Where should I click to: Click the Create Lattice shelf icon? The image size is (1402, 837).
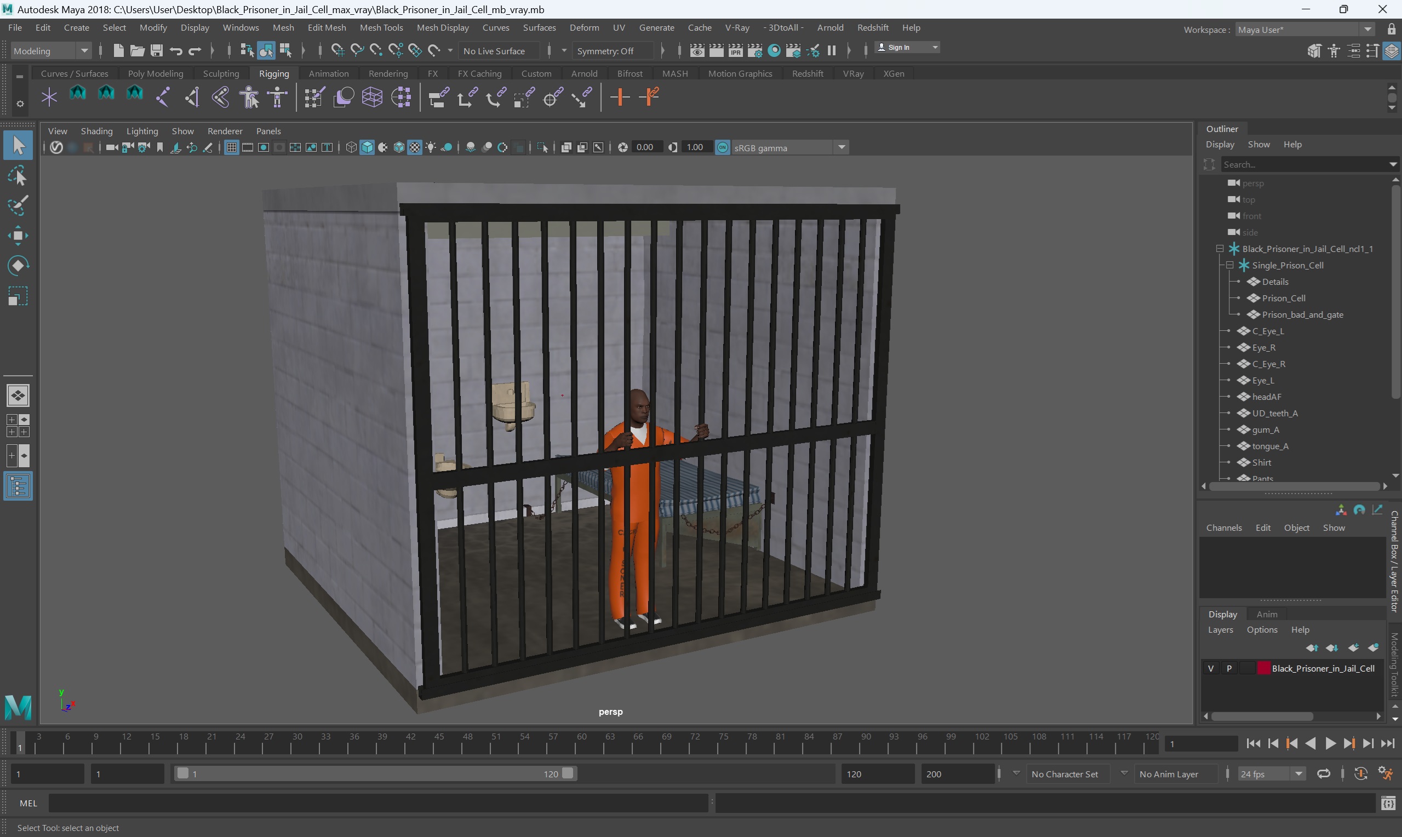pyautogui.click(x=372, y=98)
